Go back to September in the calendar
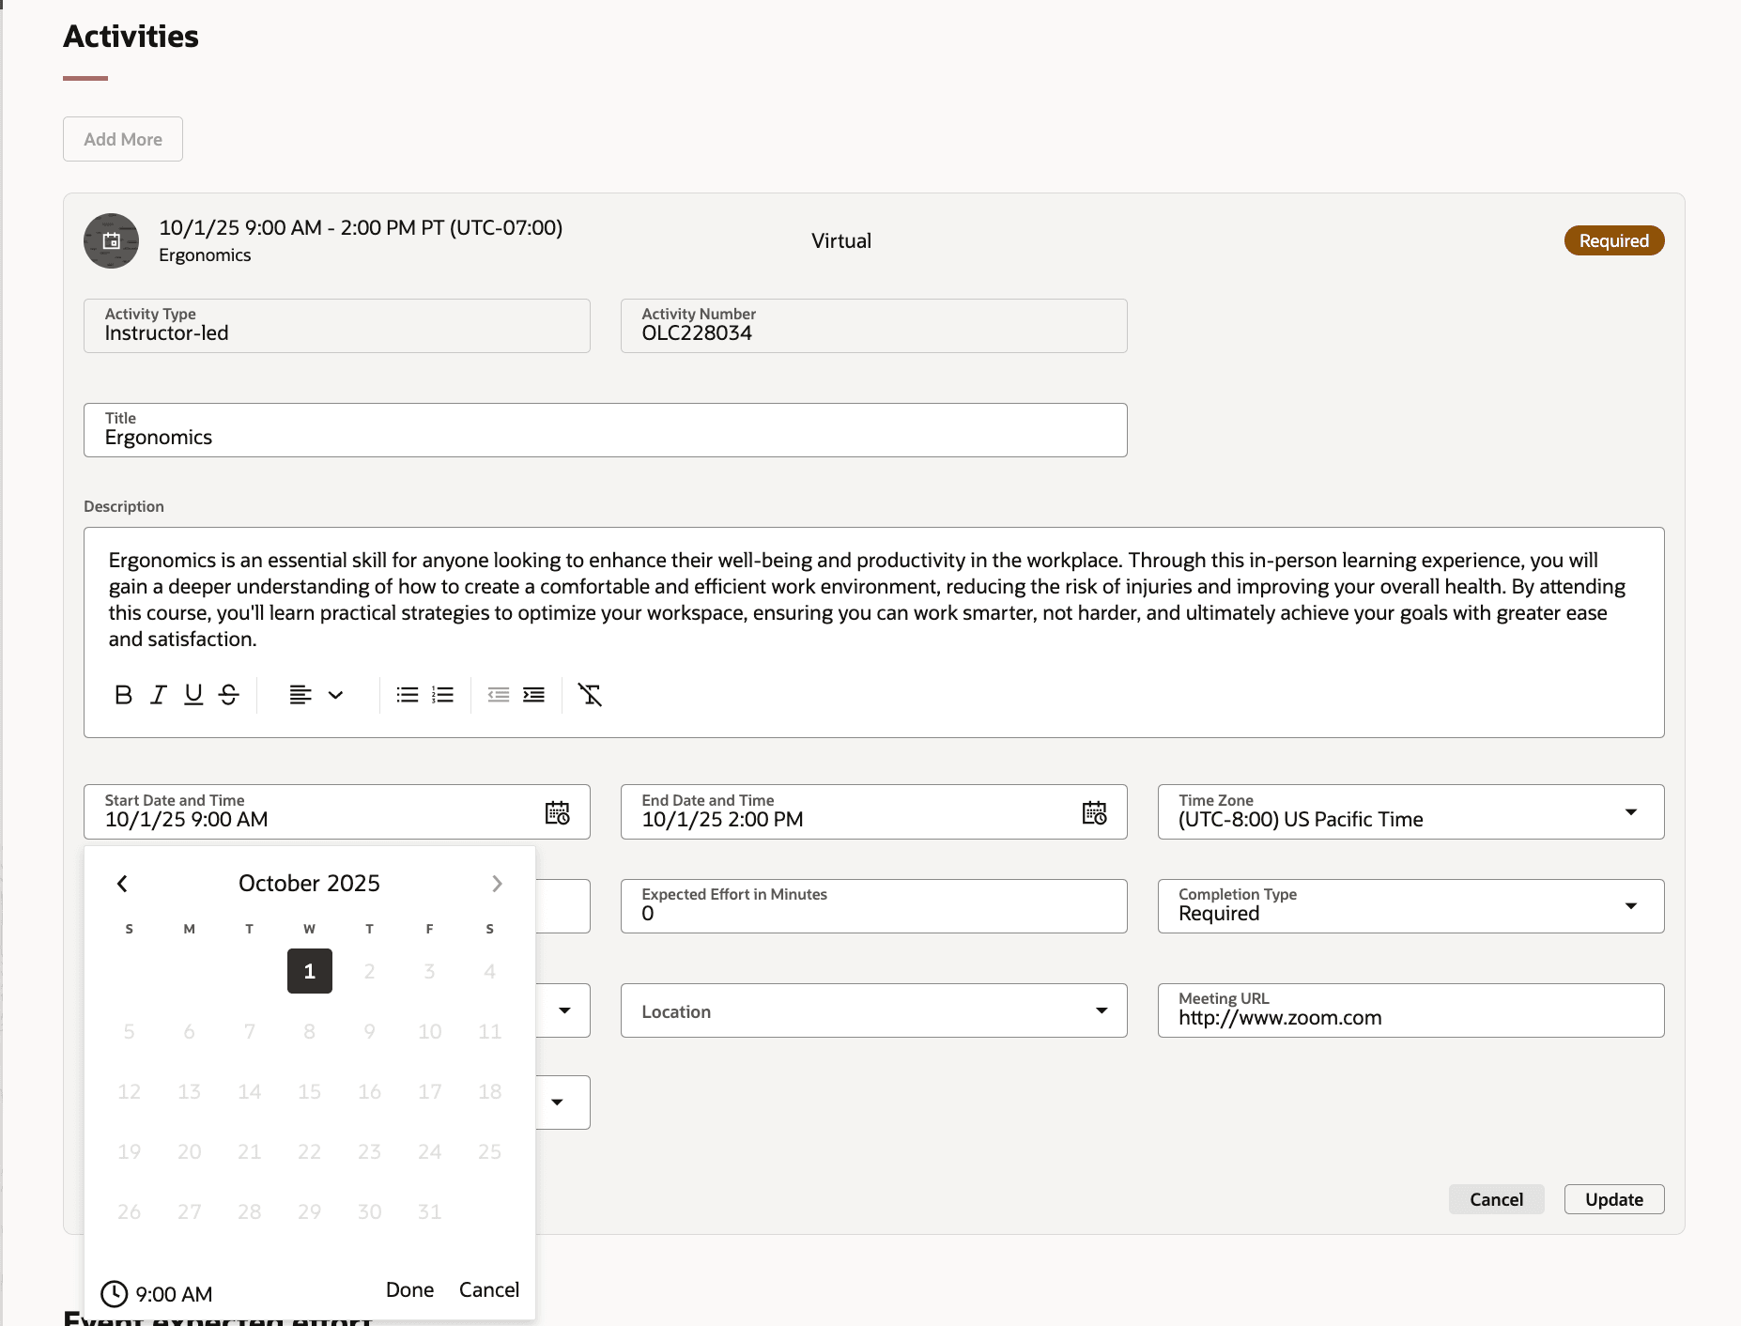The image size is (1741, 1326). [x=122, y=883]
